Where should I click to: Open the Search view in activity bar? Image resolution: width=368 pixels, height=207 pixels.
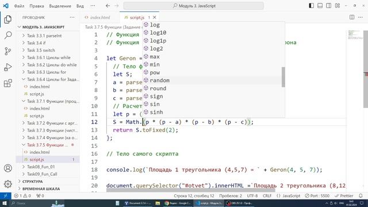coord(7,35)
